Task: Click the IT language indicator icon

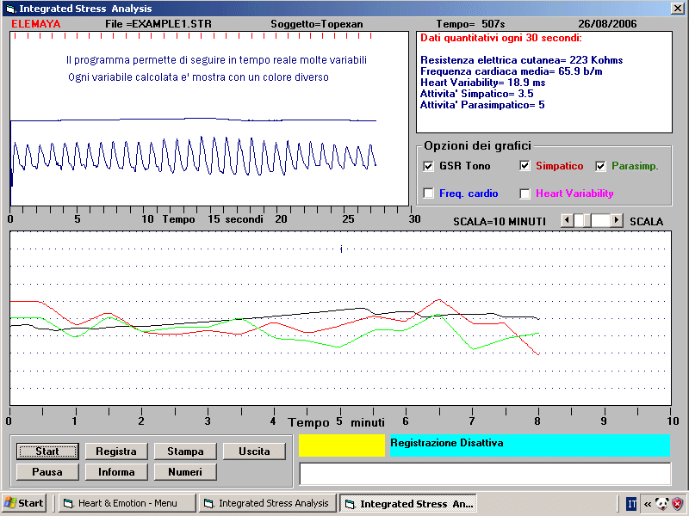Action: click(x=631, y=503)
